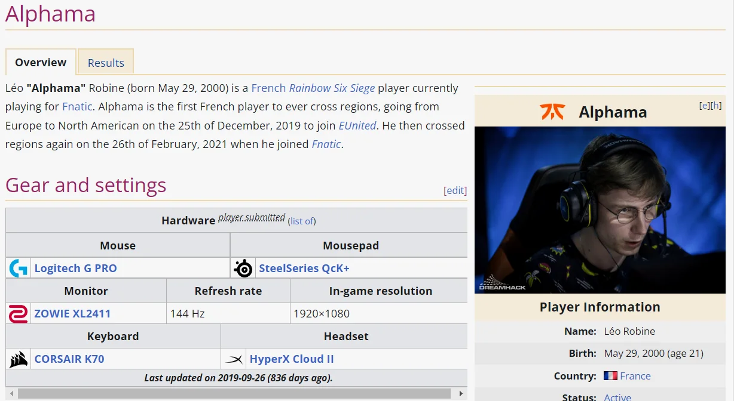Open the CORSAIR K70 link
This screenshot has width=734, height=401.
tap(69, 359)
